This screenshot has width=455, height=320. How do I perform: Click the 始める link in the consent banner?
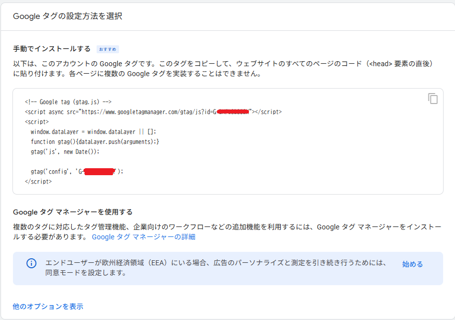(412, 264)
